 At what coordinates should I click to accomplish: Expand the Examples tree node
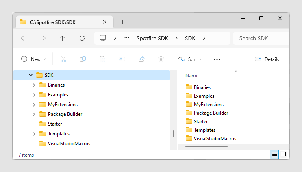coord(34,95)
